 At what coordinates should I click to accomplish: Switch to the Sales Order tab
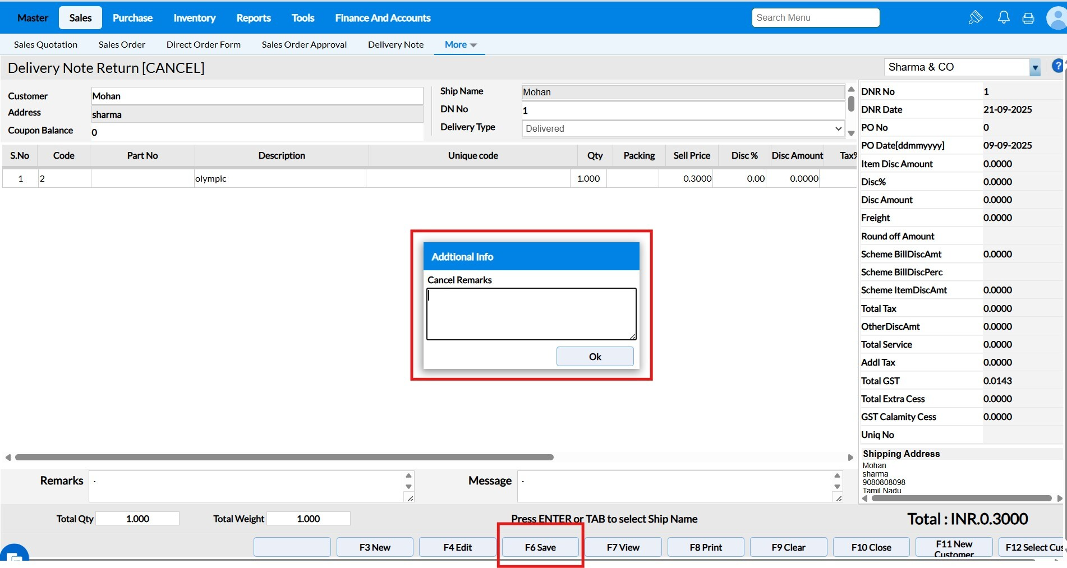coord(122,45)
